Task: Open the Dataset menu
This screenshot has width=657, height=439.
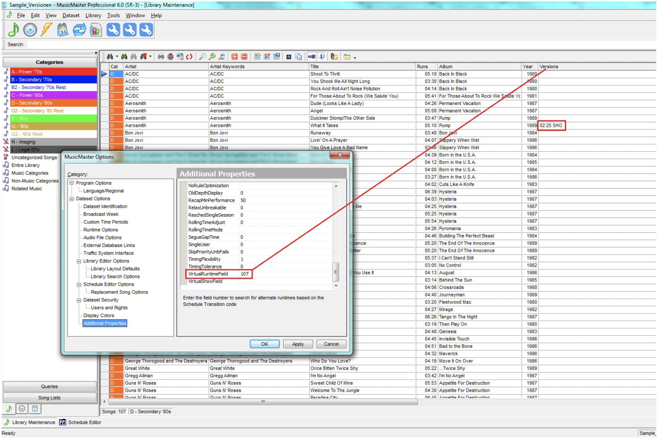Action: click(x=71, y=15)
